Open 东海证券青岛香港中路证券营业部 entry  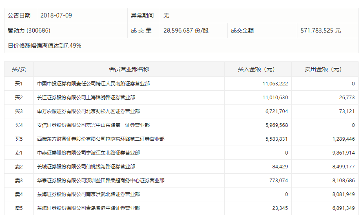pos(88,208)
